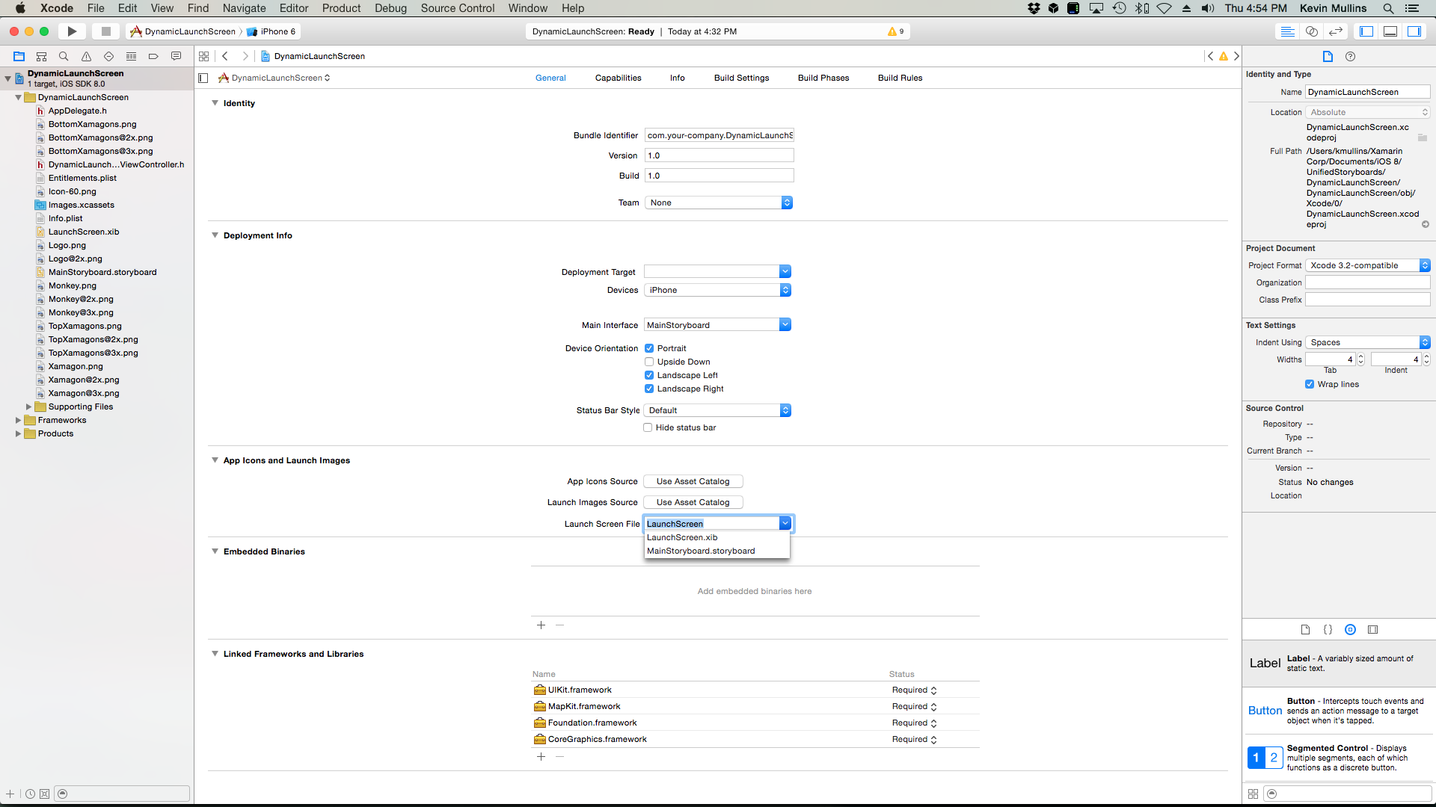
Task: Expand the Frameworks folder
Action: click(x=18, y=420)
